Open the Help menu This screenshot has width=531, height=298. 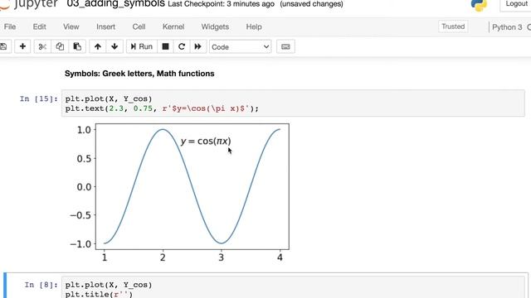pos(254,26)
